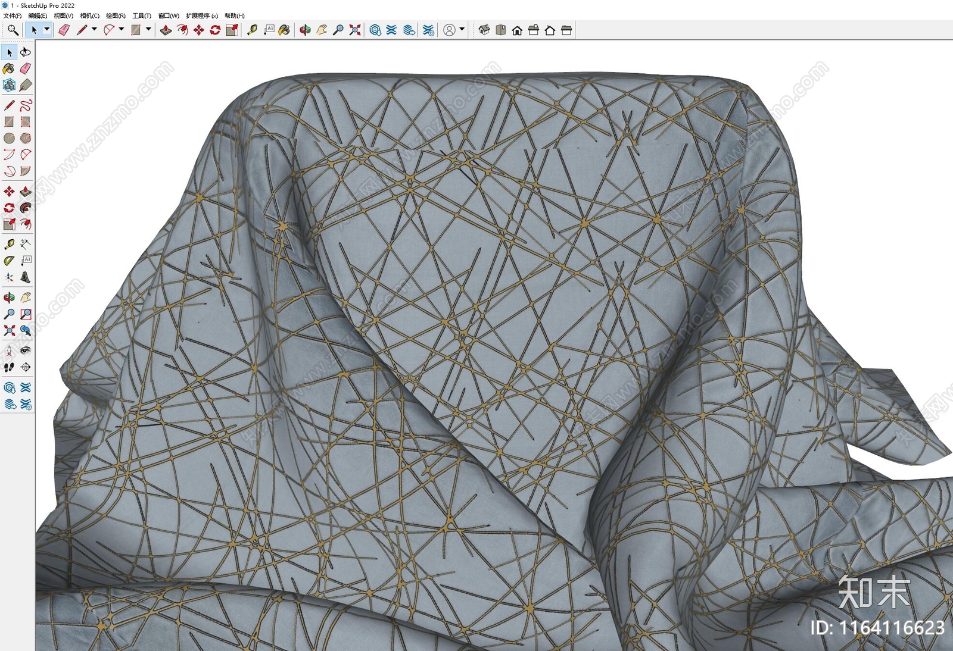Click Extension Manager in the top toolbar
953x651 pixels.
tap(428, 30)
